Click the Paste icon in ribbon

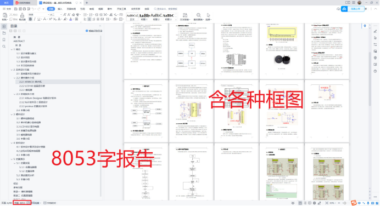5,16
